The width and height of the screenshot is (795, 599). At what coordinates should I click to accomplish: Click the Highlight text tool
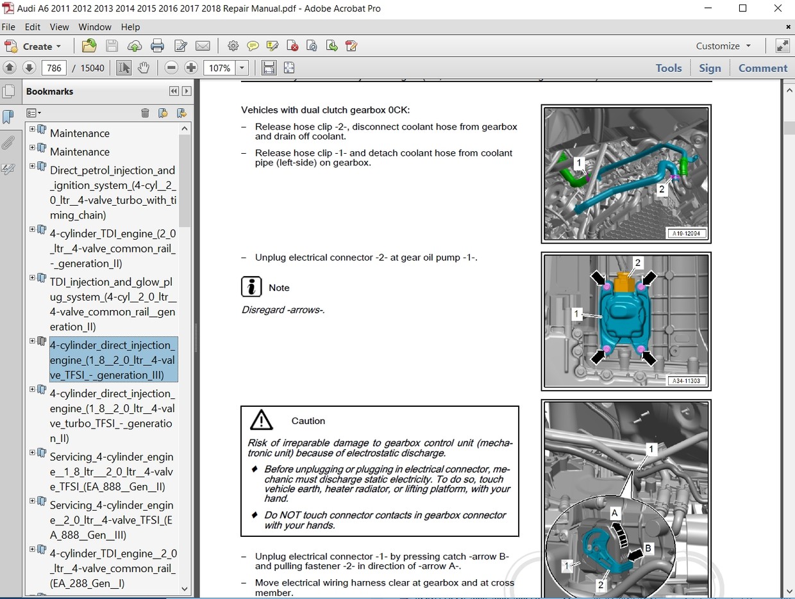tap(272, 46)
